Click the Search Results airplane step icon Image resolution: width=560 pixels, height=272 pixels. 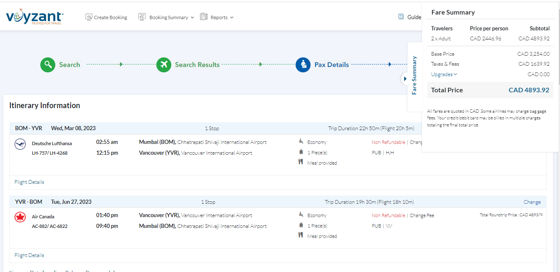(164, 65)
